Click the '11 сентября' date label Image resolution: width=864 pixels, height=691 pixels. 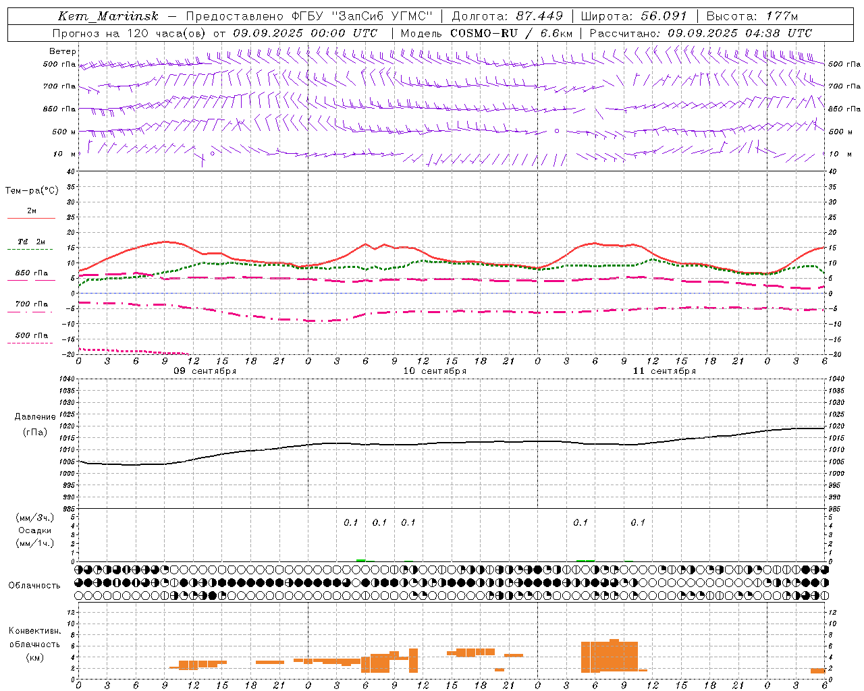(664, 371)
